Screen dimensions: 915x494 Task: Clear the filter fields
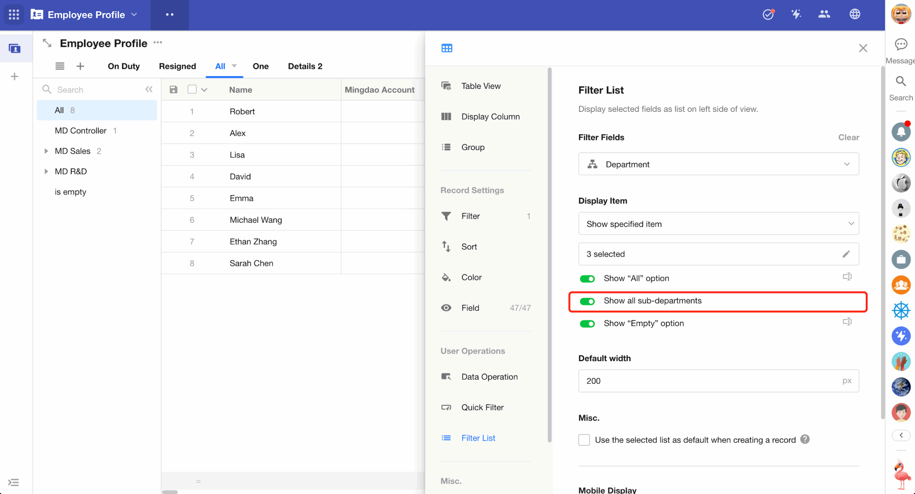(849, 137)
